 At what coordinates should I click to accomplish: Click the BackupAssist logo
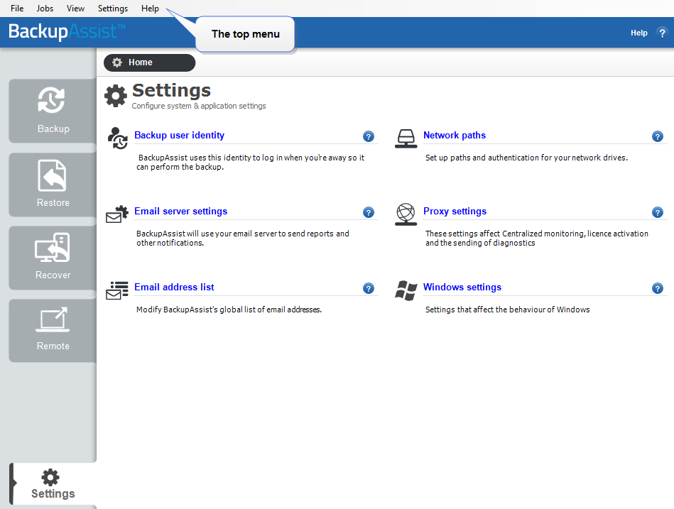(x=67, y=32)
